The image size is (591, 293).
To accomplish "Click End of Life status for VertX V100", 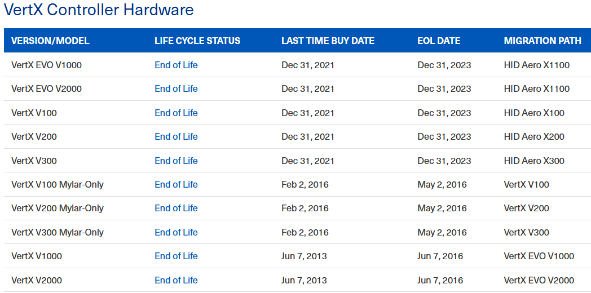I will coord(176,113).
